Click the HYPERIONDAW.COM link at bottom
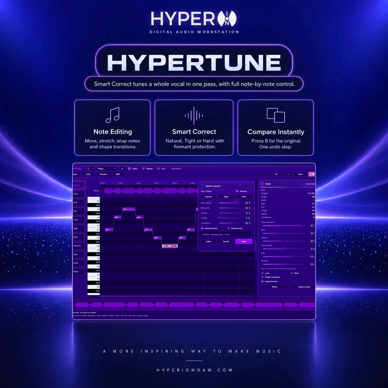 pyautogui.click(x=194, y=370)
